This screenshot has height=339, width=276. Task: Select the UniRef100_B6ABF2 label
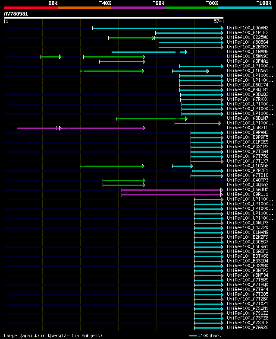coord(248,251)
